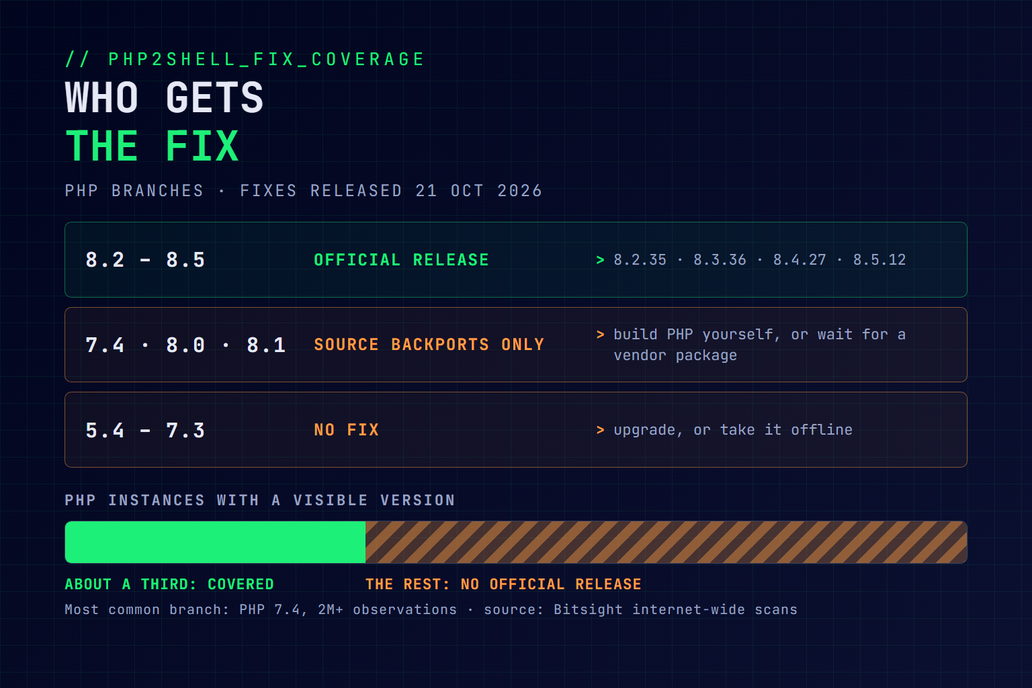Viewport: 1032px width, 688px height.
Task: Select the "8.2 – 8.5" branch label
Action: (145, 260)
